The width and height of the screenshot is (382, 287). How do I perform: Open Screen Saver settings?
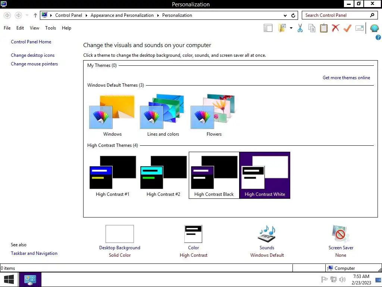(341, 241)
